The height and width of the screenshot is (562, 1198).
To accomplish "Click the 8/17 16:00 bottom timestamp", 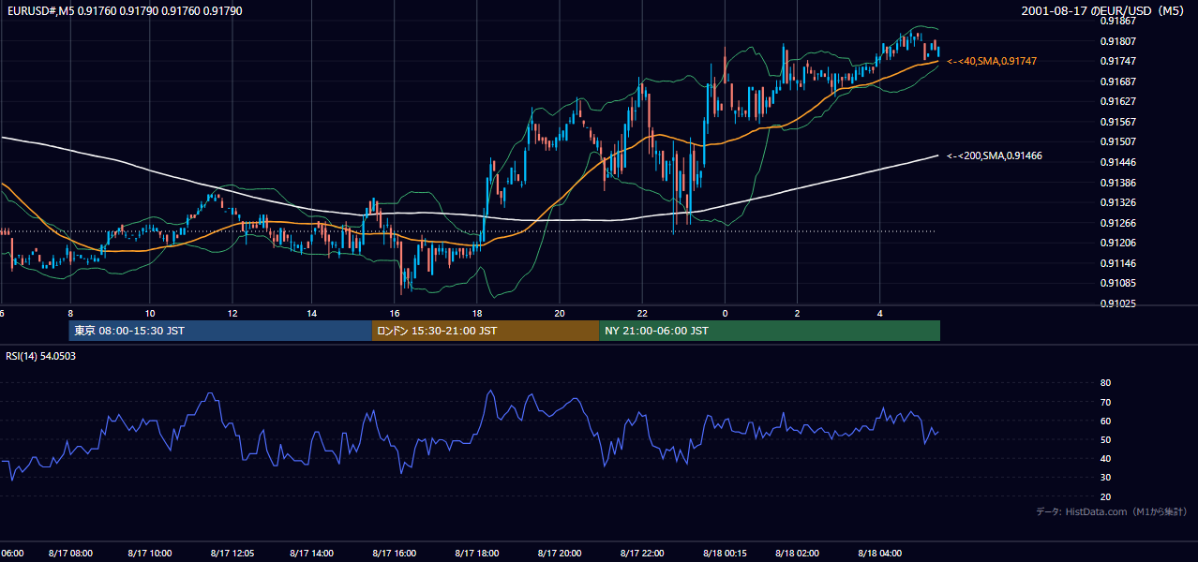I will click(x=395, y=554).
